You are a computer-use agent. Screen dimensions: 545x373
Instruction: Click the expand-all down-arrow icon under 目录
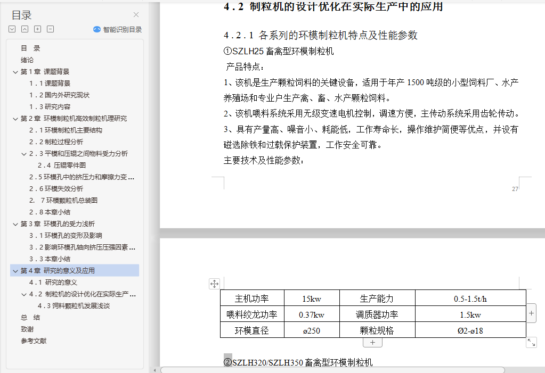pyautogui.click(x=12, y=29)
